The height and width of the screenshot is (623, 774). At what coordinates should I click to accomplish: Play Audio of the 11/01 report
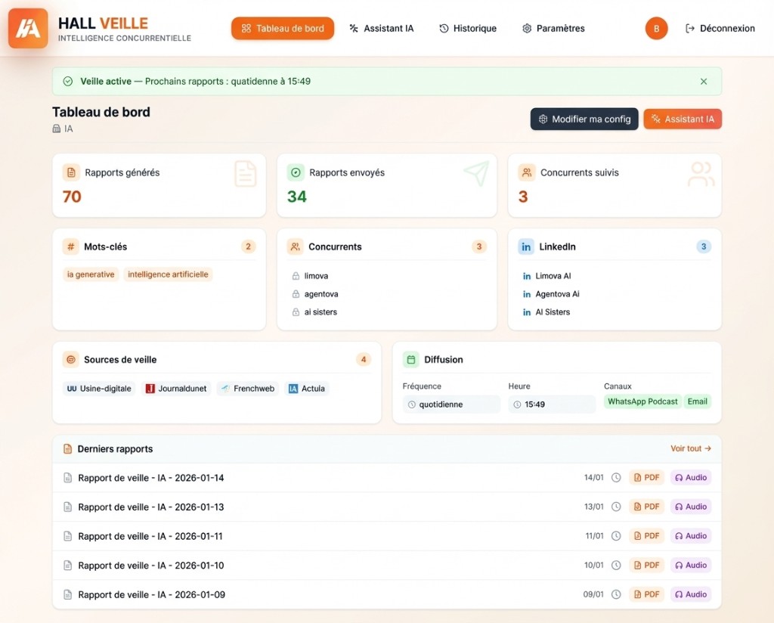691,535
